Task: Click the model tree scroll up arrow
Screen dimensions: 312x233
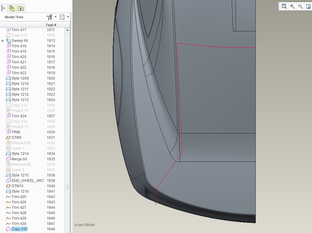Action: coord(67,30)
